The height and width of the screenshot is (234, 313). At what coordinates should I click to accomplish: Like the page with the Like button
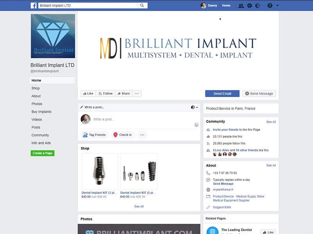[x=88, y=93]
